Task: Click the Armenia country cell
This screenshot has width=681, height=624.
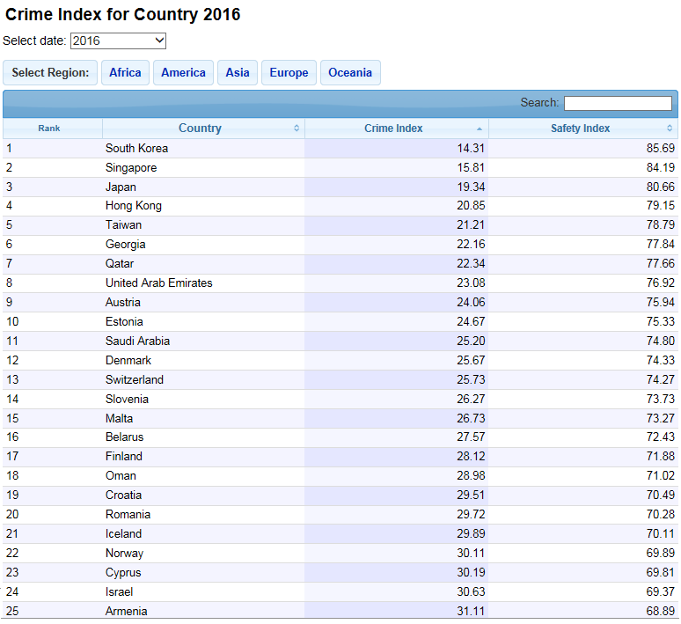Action: (126, 611)
